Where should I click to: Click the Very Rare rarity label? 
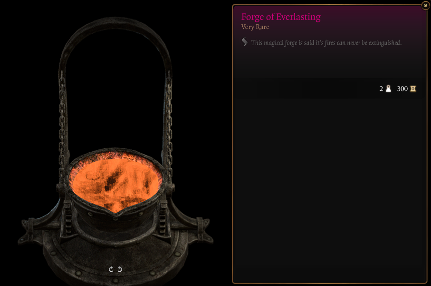[255, 27]
